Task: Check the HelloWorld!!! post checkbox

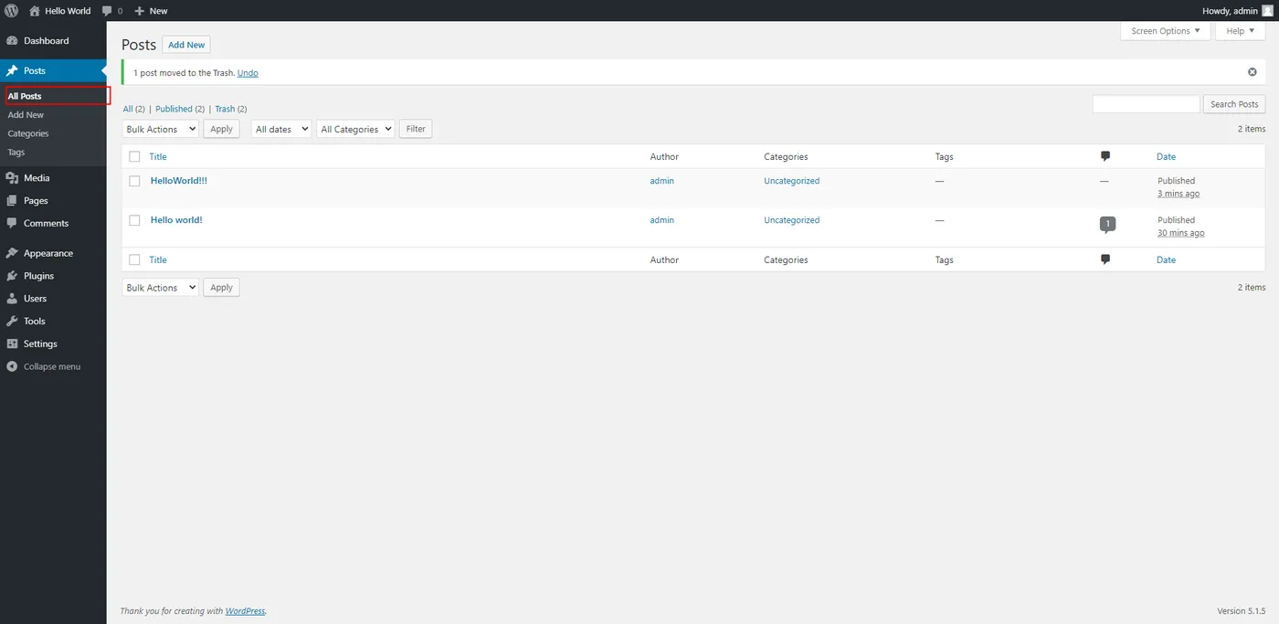Action: [134, 181]
